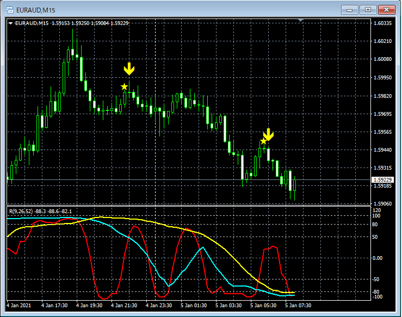Minimize the EURAUD,M15 chart window

350,9
